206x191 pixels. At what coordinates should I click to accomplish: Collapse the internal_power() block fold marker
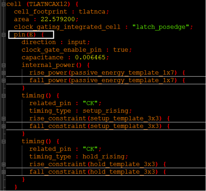[x=4, y=65]
